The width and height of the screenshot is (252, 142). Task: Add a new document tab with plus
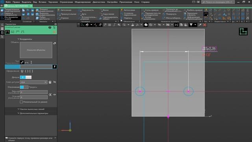pyautogui.click(x=2, y=6)
